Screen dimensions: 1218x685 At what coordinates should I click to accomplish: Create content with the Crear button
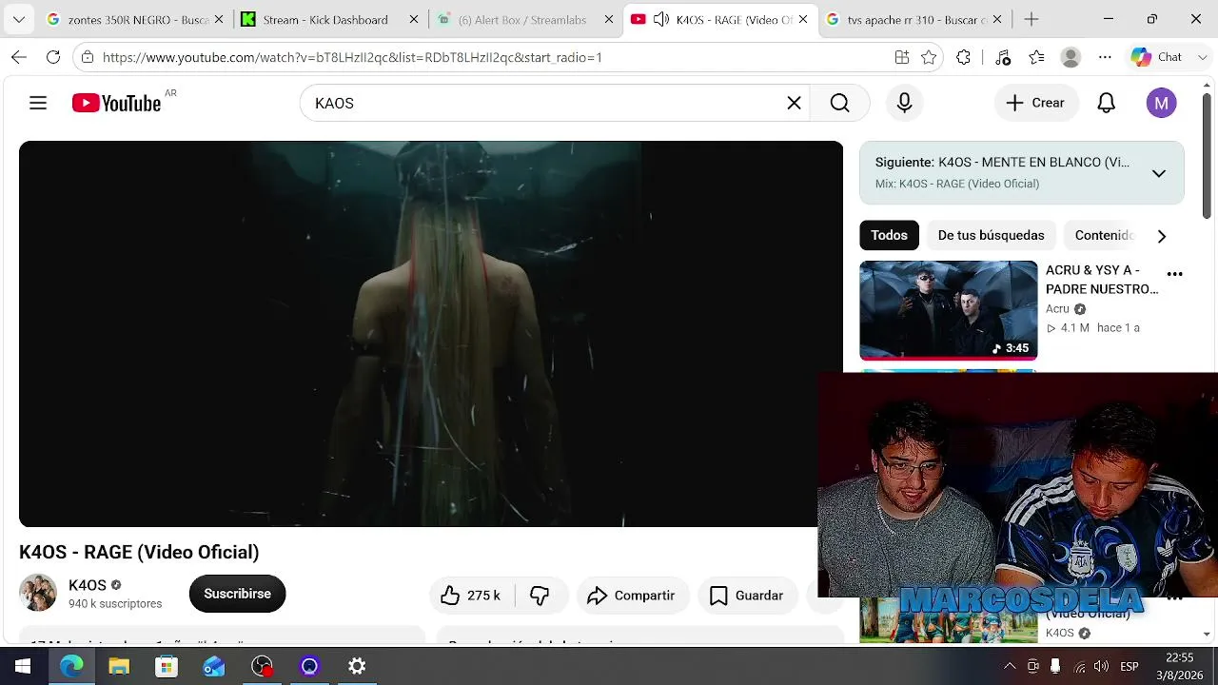pyautogui.click(x=1035, y=103)
